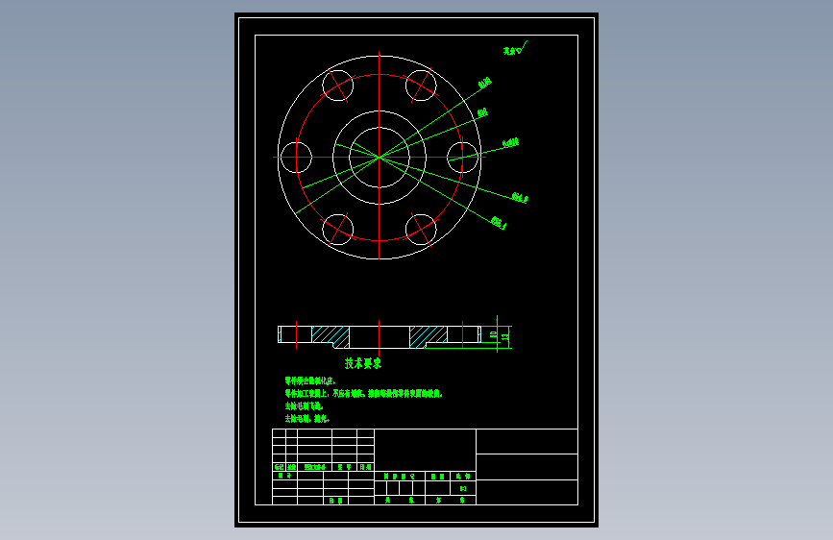Select the 其余 surface roughness note
This screenshot has width=833, height=540.
click(x=515, y=49)
